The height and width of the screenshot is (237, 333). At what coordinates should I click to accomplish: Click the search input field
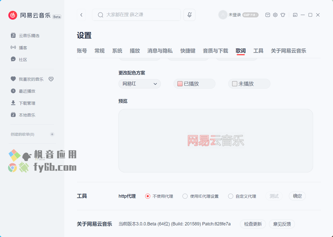(x=136, y=15)
